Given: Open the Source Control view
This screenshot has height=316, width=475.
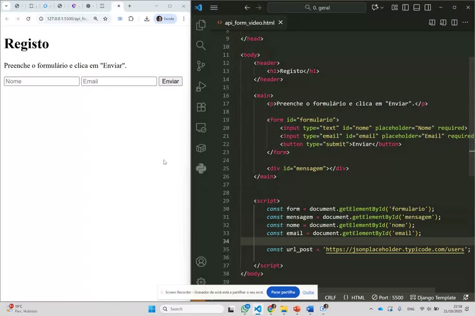Looking at the screenshot, I should pyautogui.click(x=201, y=66).
